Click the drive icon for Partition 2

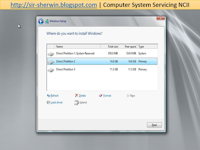pyautogui.click(x=51, y=62)
